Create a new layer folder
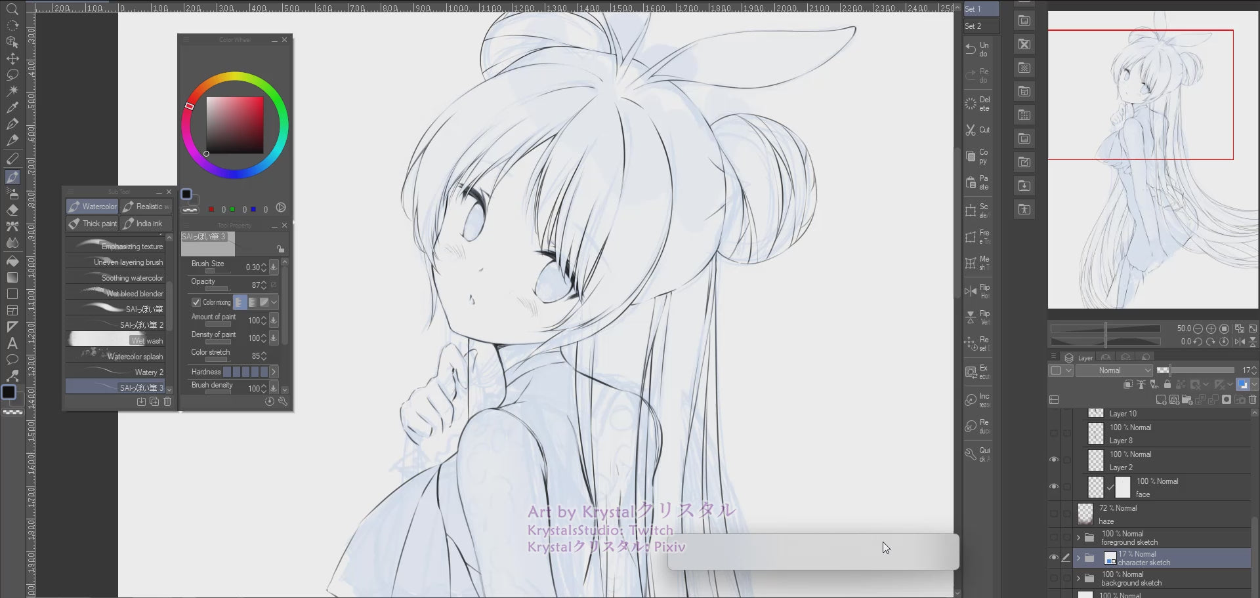 (x=1187, y=399)
